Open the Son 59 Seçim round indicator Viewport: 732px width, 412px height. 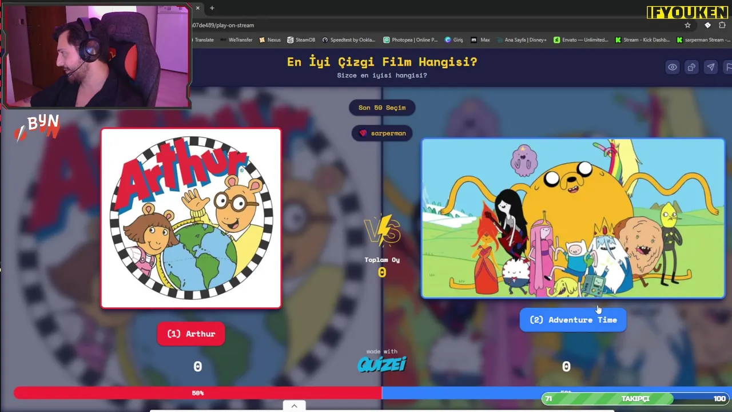pos(382,108)
